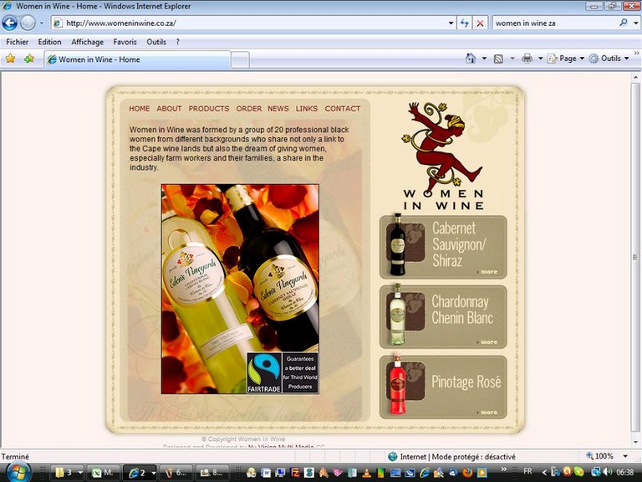Expand the address bar URL dropdown
This screenshot has height=482, width=642.
pos(451,23)
